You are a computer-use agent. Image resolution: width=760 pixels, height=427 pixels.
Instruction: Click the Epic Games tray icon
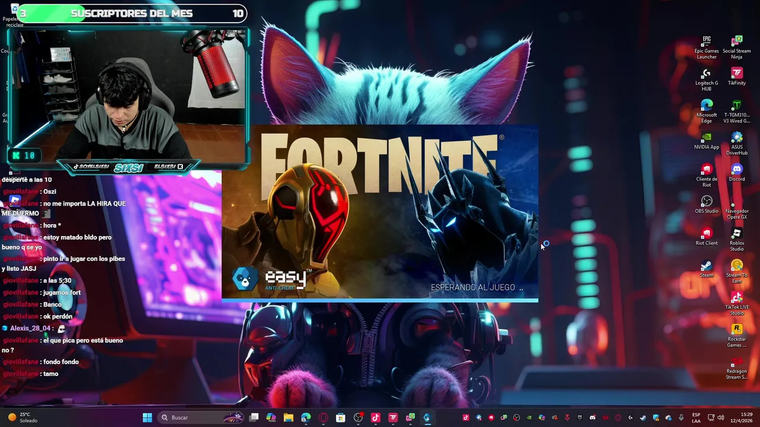point(579,418)
